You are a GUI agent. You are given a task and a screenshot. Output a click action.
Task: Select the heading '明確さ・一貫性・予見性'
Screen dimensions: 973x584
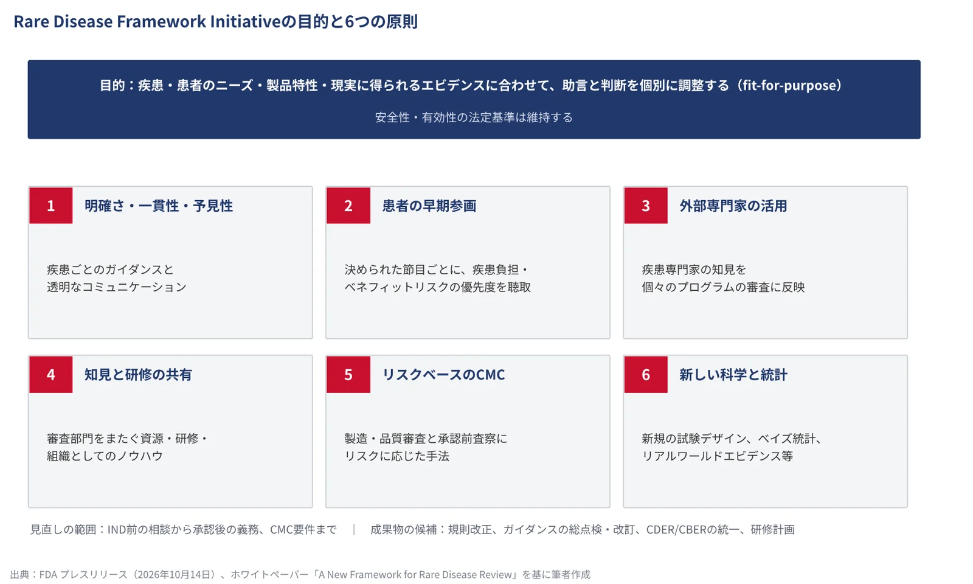coord(159,206)
